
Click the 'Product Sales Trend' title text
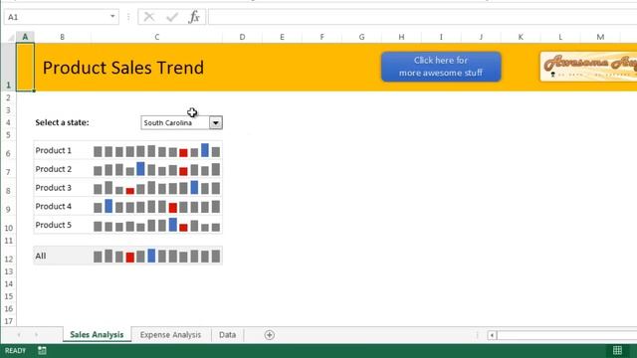pos(123,68)
